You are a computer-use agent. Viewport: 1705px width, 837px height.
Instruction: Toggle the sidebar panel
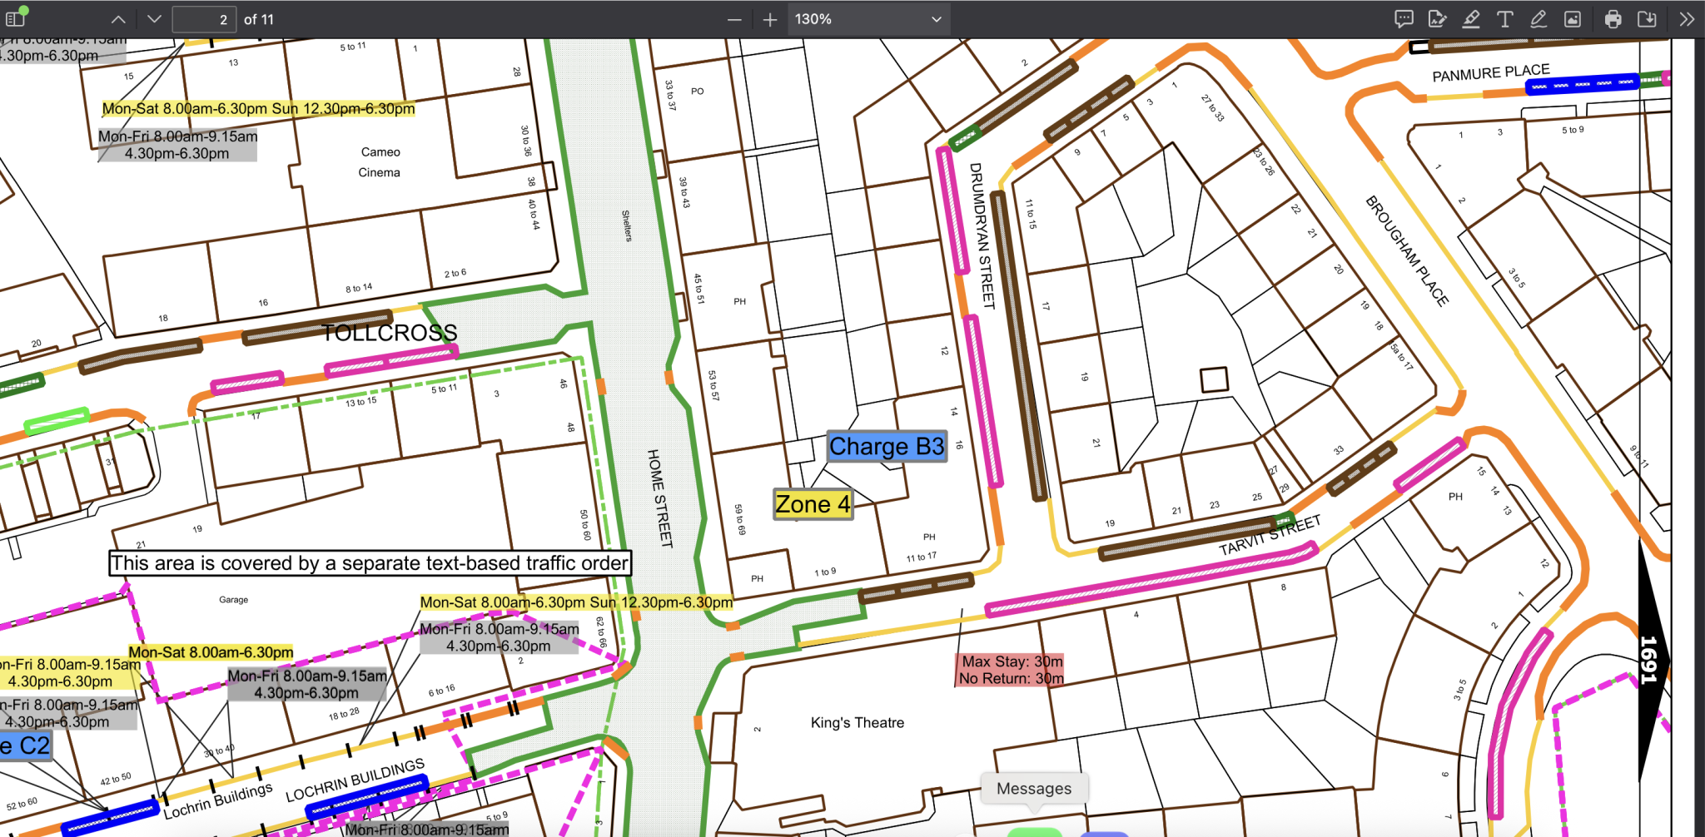pyautogui.click(x=16, y=18)
